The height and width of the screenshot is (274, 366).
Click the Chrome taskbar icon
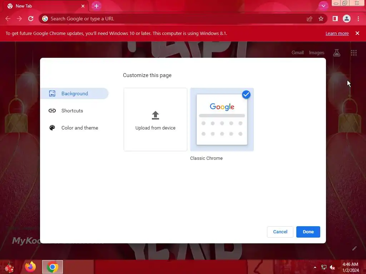53,267
